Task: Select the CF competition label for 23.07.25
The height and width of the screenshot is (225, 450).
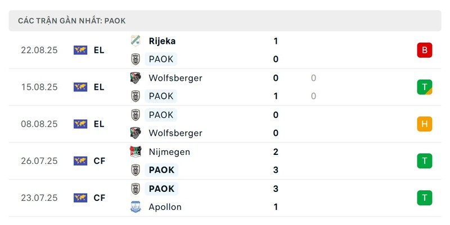Action: tap(100, 198)
